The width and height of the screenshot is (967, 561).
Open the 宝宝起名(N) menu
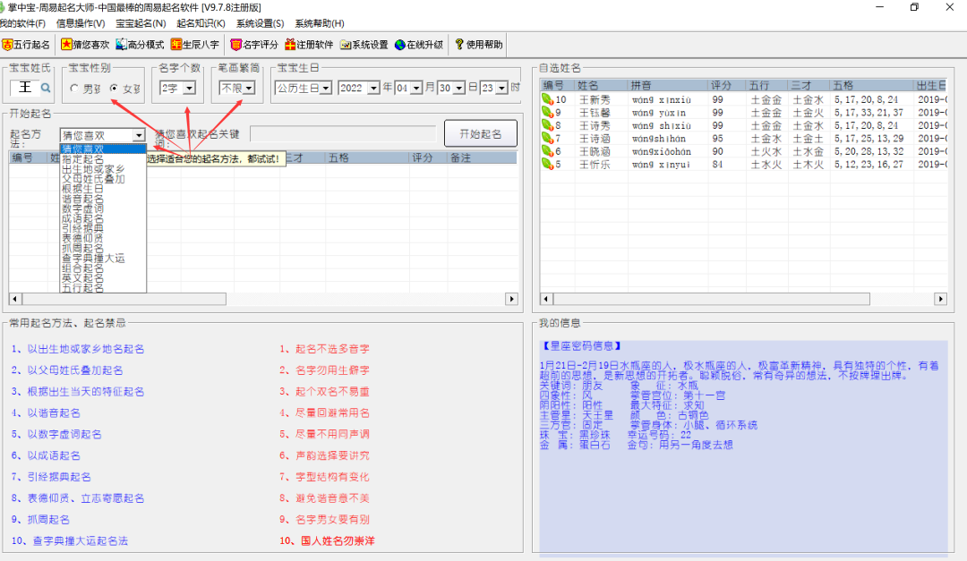coord(141,23)
